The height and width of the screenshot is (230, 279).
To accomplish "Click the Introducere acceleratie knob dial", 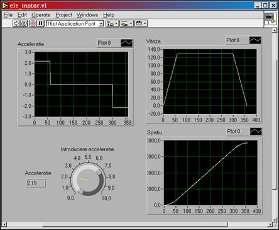I will coord(88,179).
